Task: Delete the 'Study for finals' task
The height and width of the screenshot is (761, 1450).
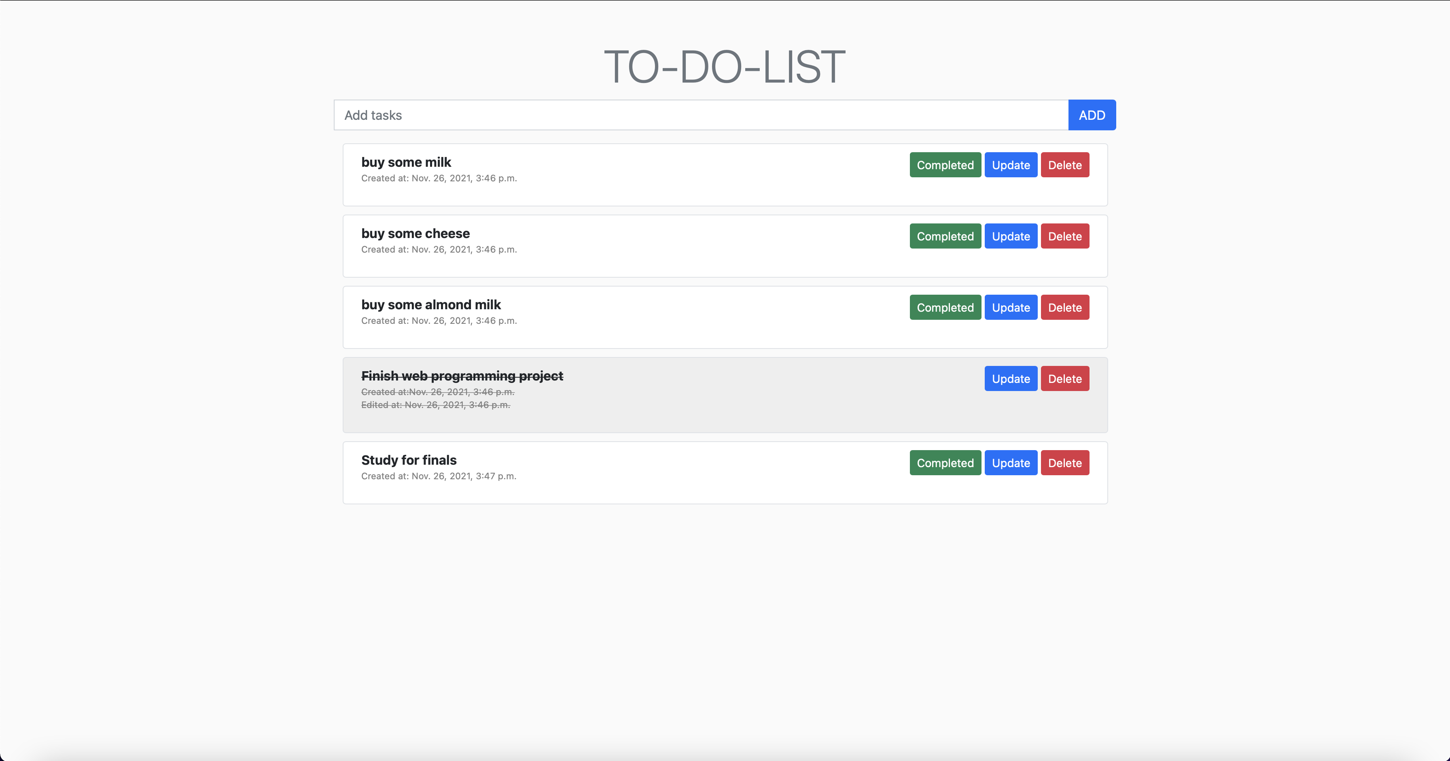Action: [x=1064, y=462]
